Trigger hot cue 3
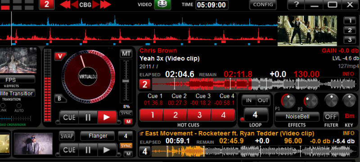 coord(199,115)
